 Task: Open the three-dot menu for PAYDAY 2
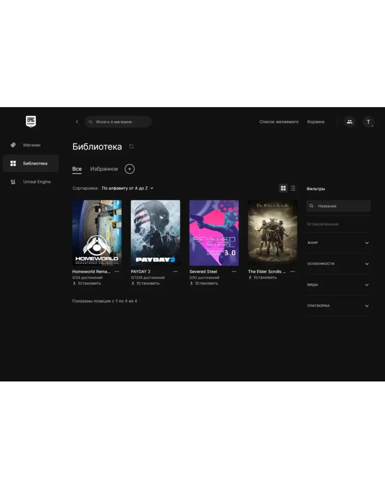coord(176,272)
